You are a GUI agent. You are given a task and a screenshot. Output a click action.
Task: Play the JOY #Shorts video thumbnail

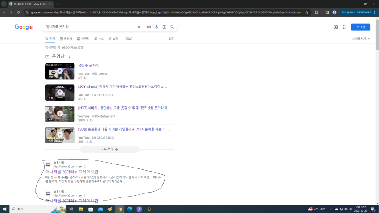tap(60, 93)
